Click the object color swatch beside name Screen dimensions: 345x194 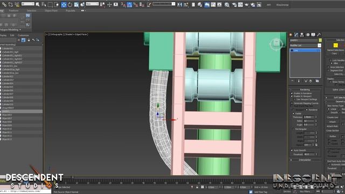320,40
